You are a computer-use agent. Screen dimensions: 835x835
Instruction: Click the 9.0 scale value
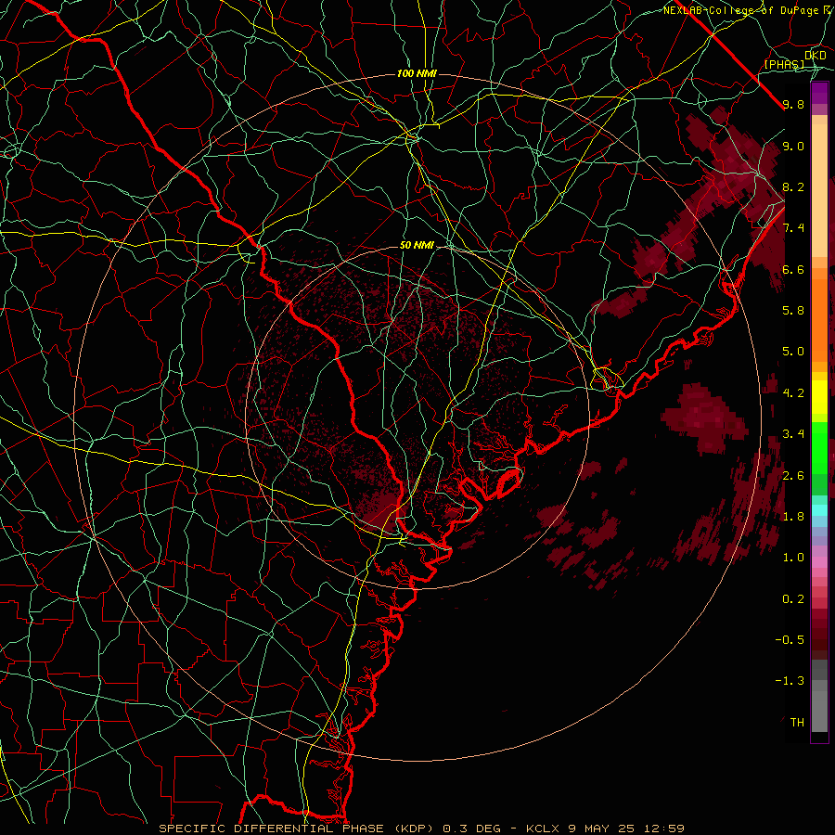pos(793,146)
